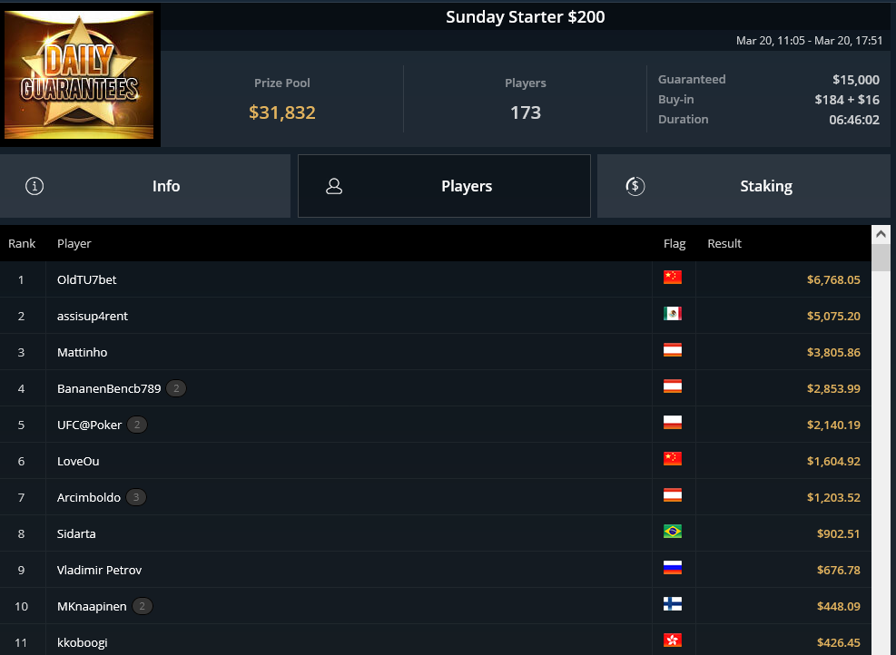Screen dimensions: 896x655
Task: Switch to the Info tab
Action: tap(145, 186)
